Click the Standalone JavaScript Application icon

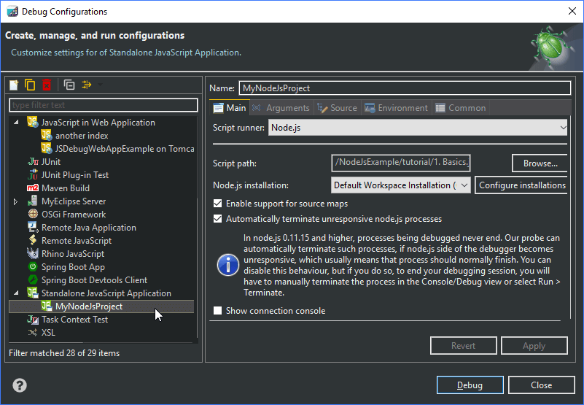click(33, 293)
